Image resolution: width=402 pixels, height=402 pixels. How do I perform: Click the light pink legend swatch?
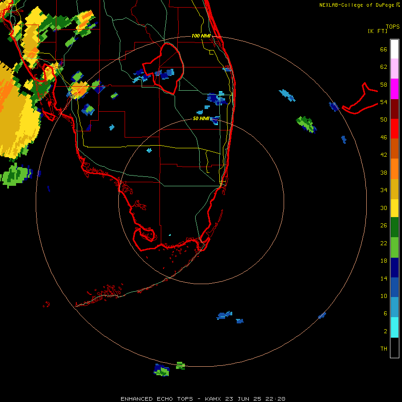click(394, 68)
